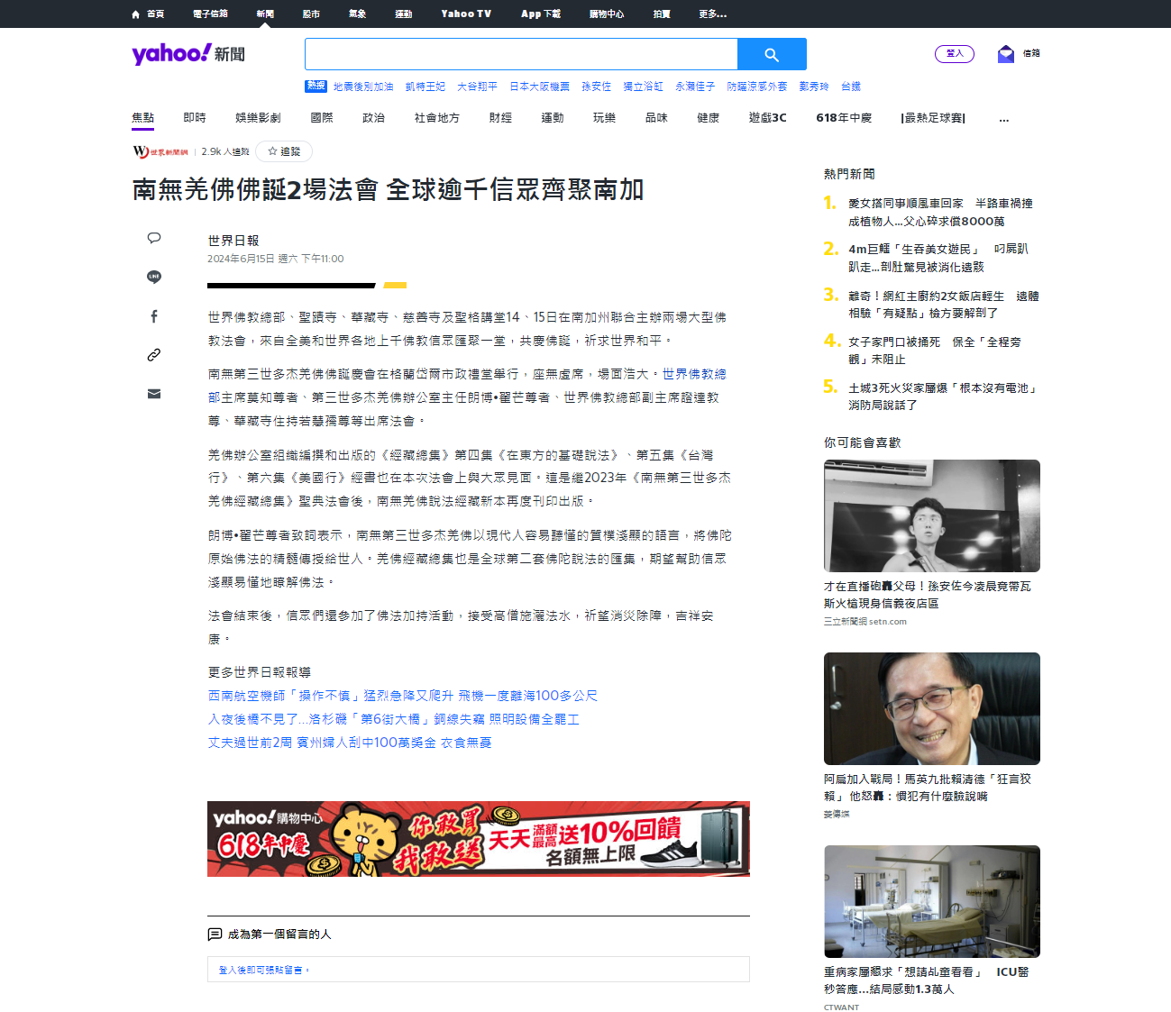
Task: Toggle the 追蹤 follow star
Action: 284,151
